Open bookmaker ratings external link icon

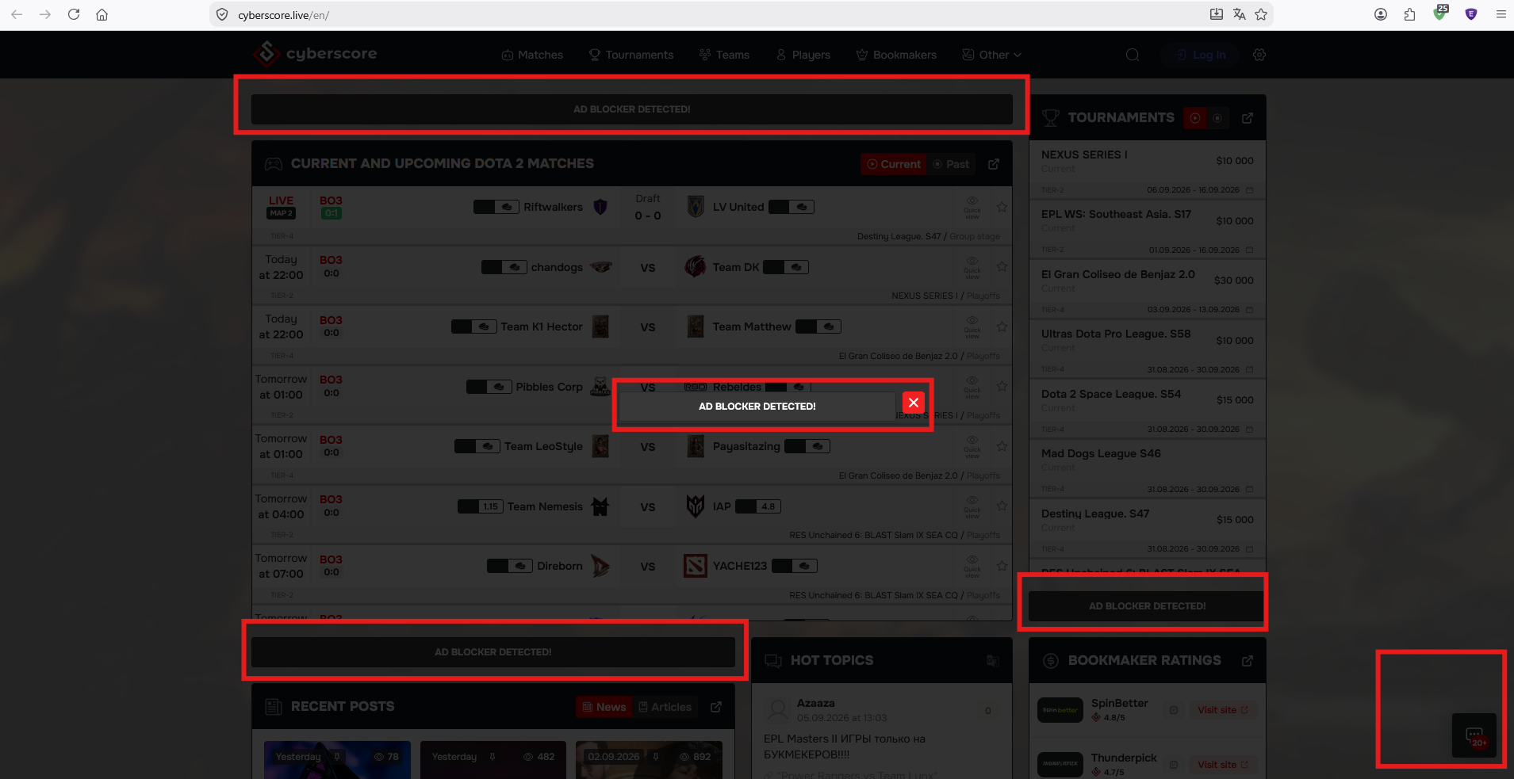coord(1248,661)
